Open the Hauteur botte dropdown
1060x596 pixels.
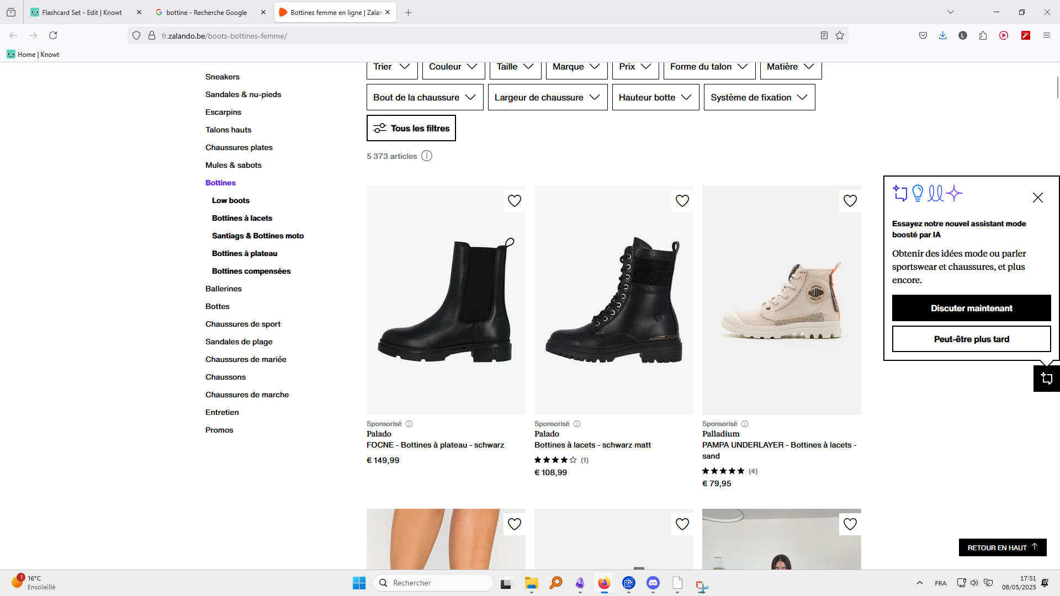(655, 97)
